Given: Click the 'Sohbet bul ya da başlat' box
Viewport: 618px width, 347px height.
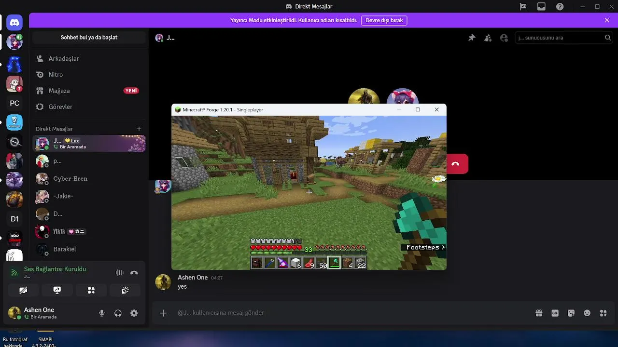Looking at the screenshot, I should [x=89, y=37].
